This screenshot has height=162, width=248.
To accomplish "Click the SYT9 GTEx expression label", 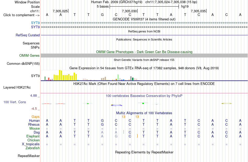I will point(35,76).
